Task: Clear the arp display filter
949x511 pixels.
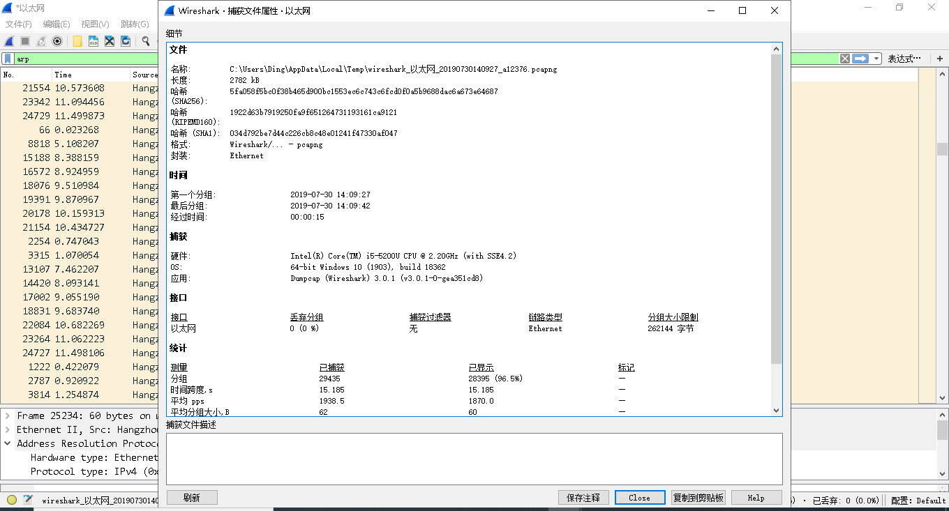Action: tap(845, 59)
